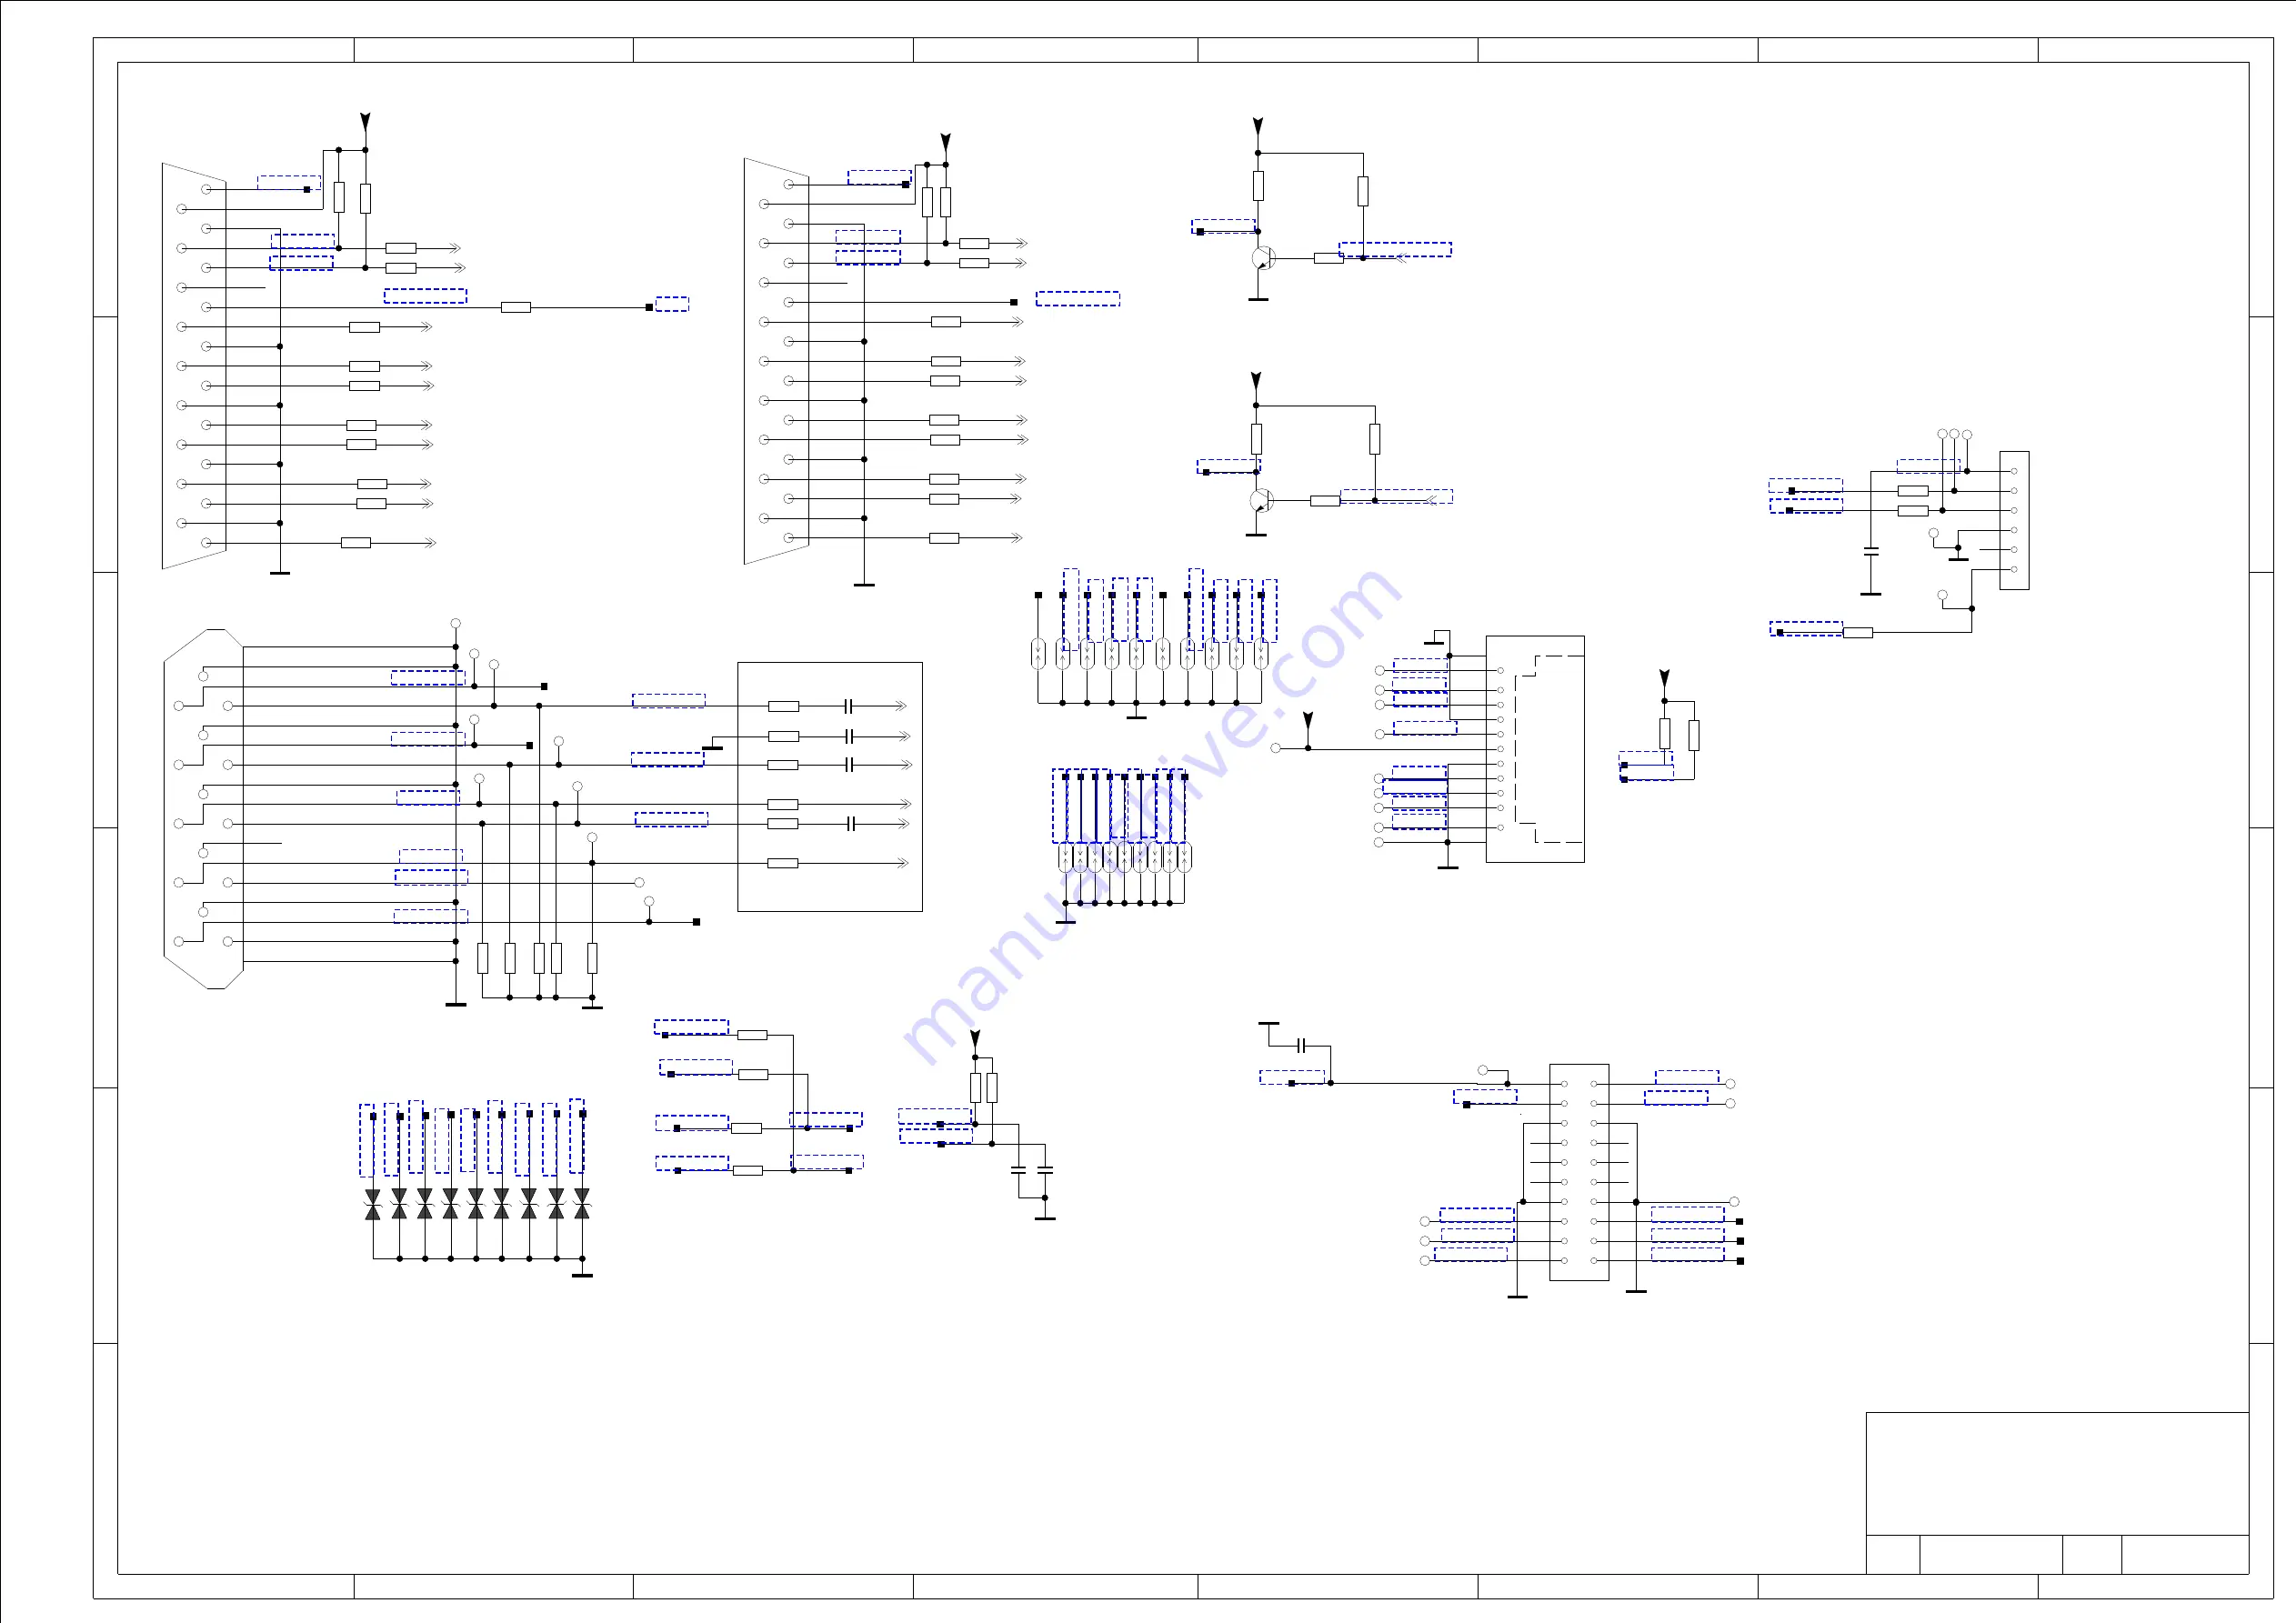2296x1623 pixels.
Task: Select the lower-left 15-pin D-sub connector outline
Action: point(204,809)
